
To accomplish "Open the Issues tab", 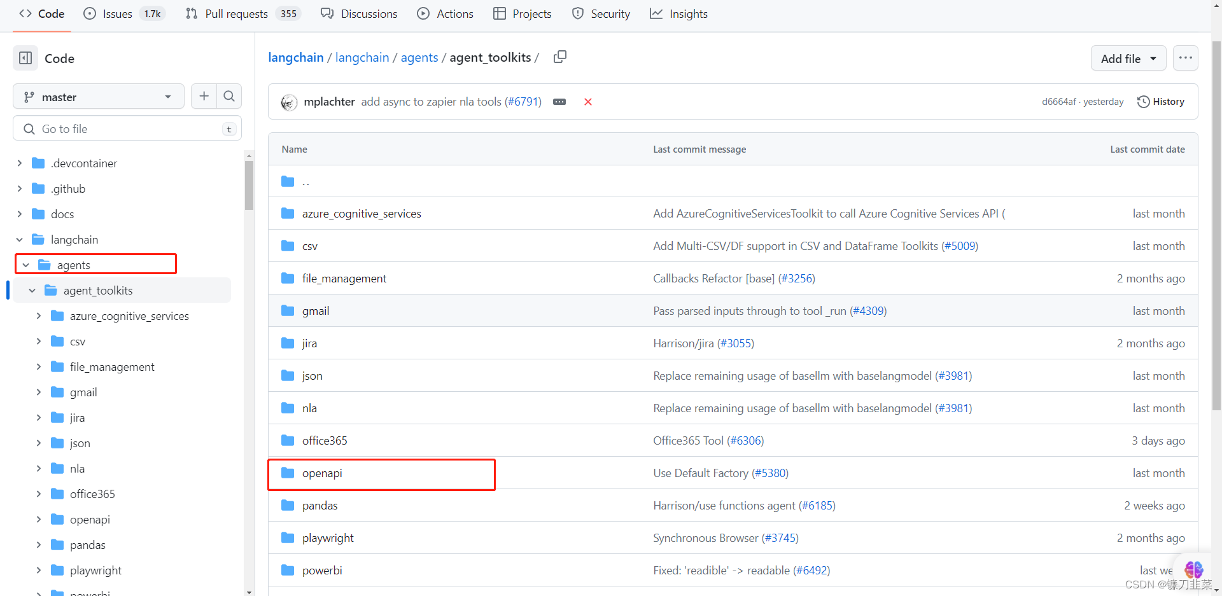I will point(125,13).
